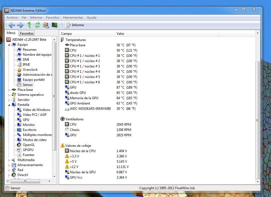This screenshot has height=197, width=271.
Task: Click the Servidor tower icon
Action: tap(14, 100)
